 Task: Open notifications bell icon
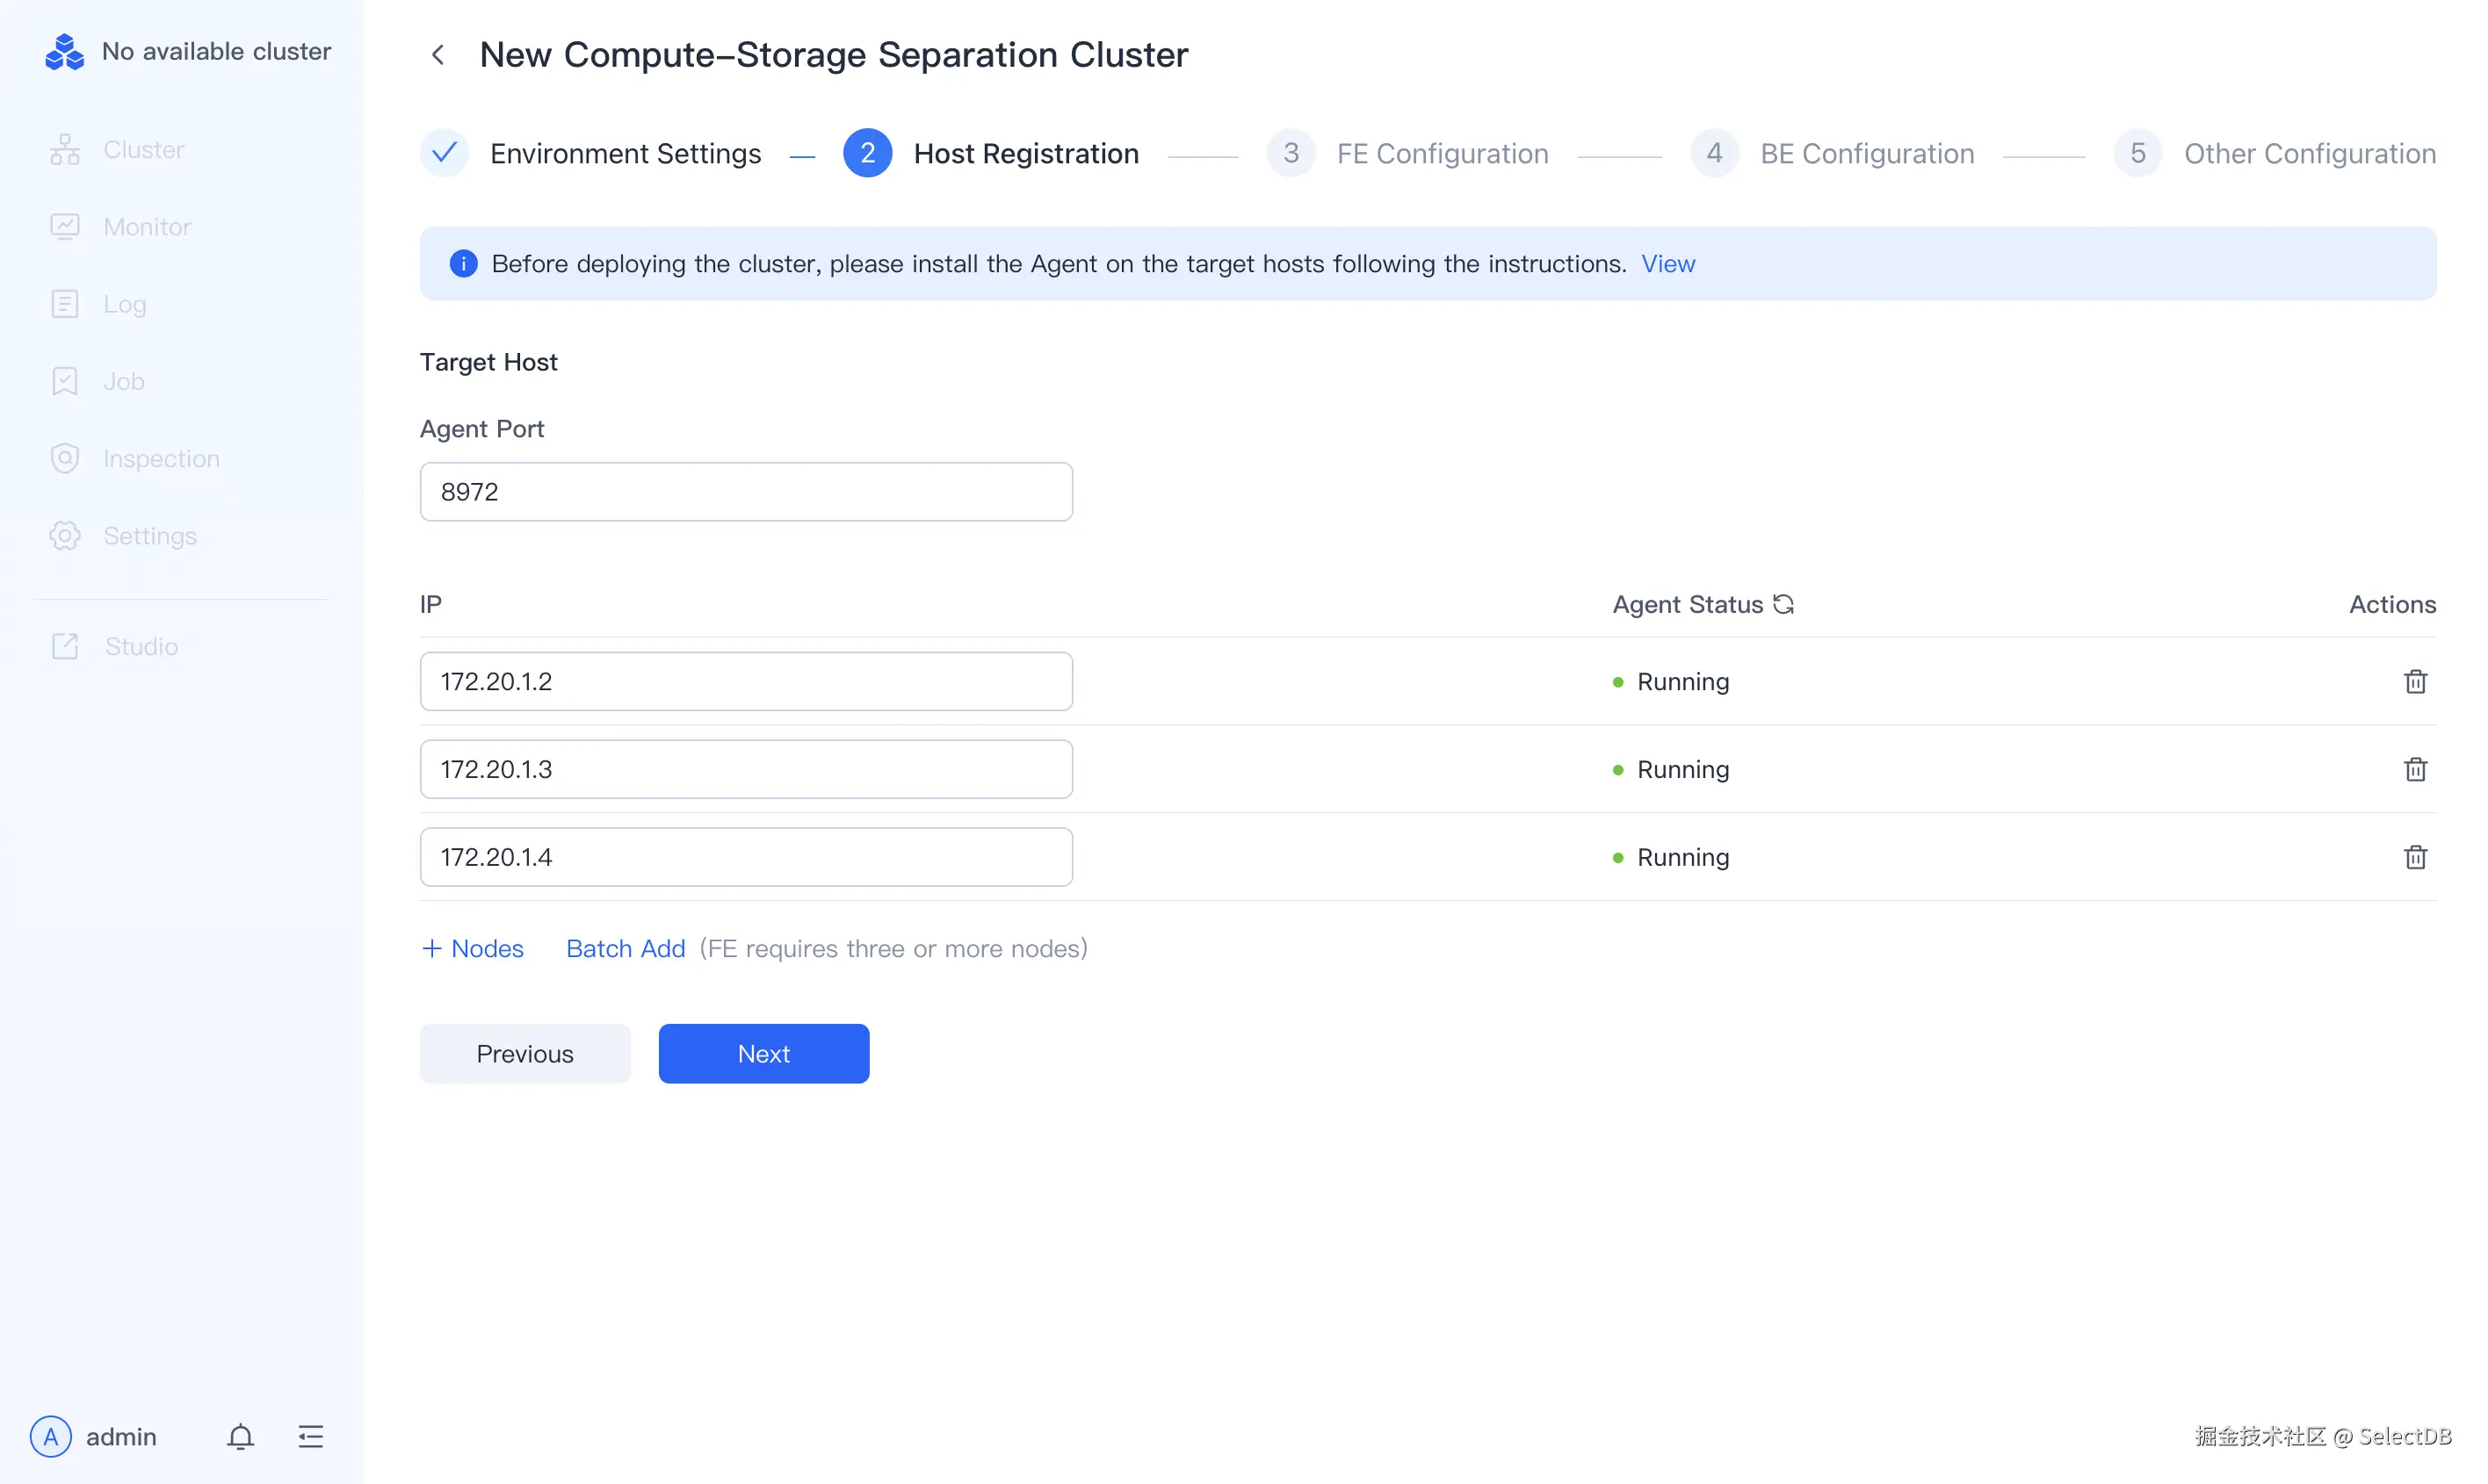pyautogui.click(x=240, y=1436)
